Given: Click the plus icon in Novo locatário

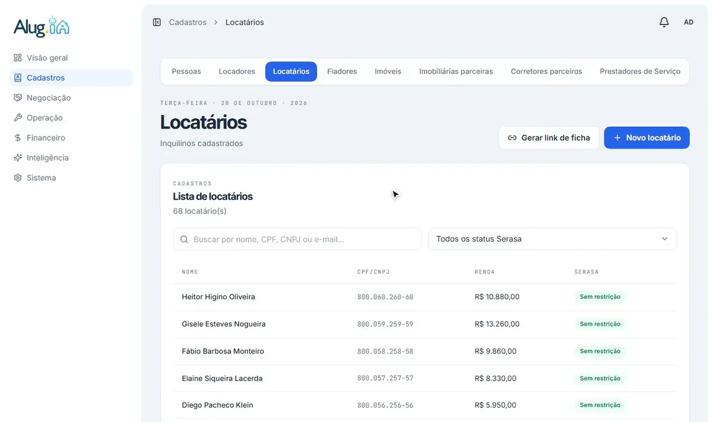Looking at the screenshot, I should (617, 138).
